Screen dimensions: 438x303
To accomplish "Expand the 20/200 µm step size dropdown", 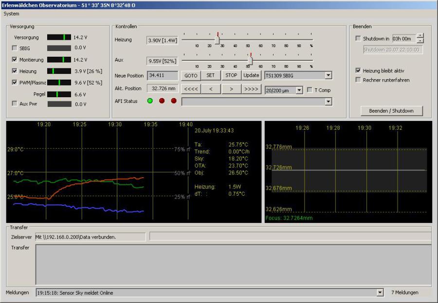I will [x=299, y=90].
